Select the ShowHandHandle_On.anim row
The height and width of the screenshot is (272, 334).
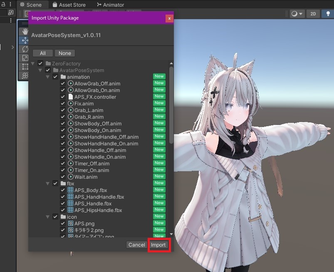(99, 143)
